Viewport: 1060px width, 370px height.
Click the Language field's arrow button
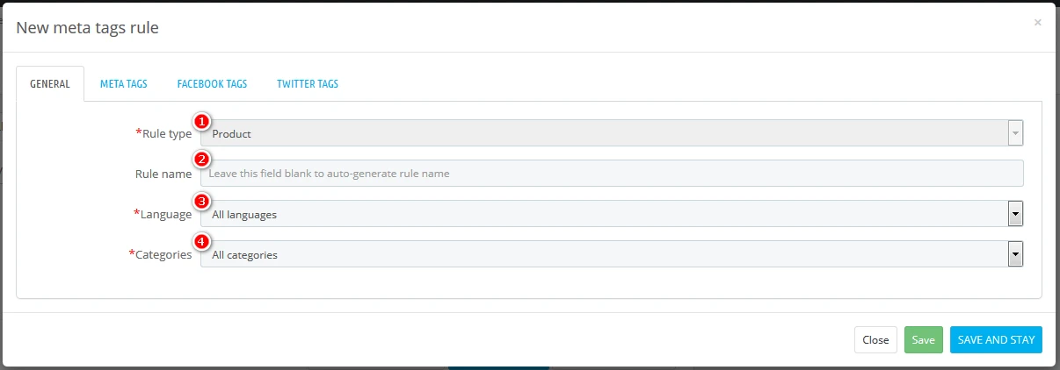tap(1015, 214)
